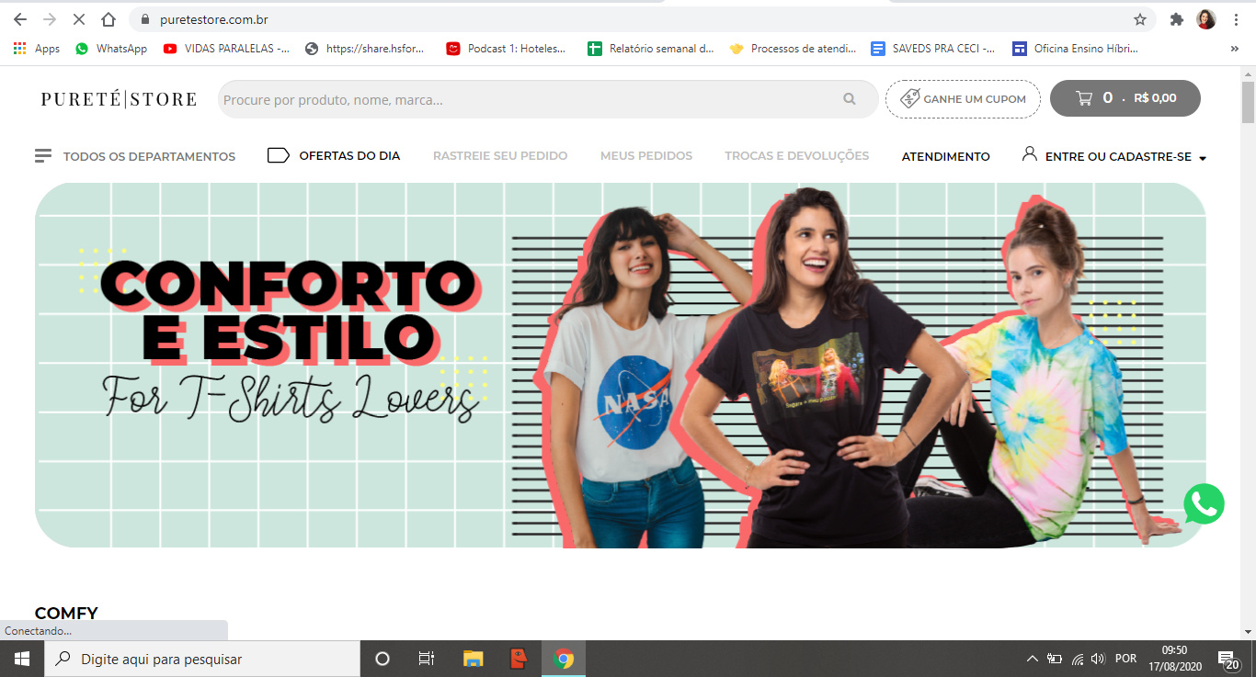Screen dimensions: 1256x677
Task: Open File Explorer from the taskbar
Action: 474,659
